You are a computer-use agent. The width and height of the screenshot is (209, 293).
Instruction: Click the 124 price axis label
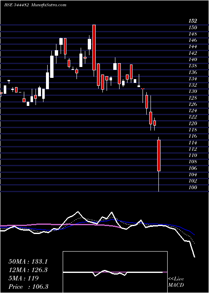tap(193, 111)
